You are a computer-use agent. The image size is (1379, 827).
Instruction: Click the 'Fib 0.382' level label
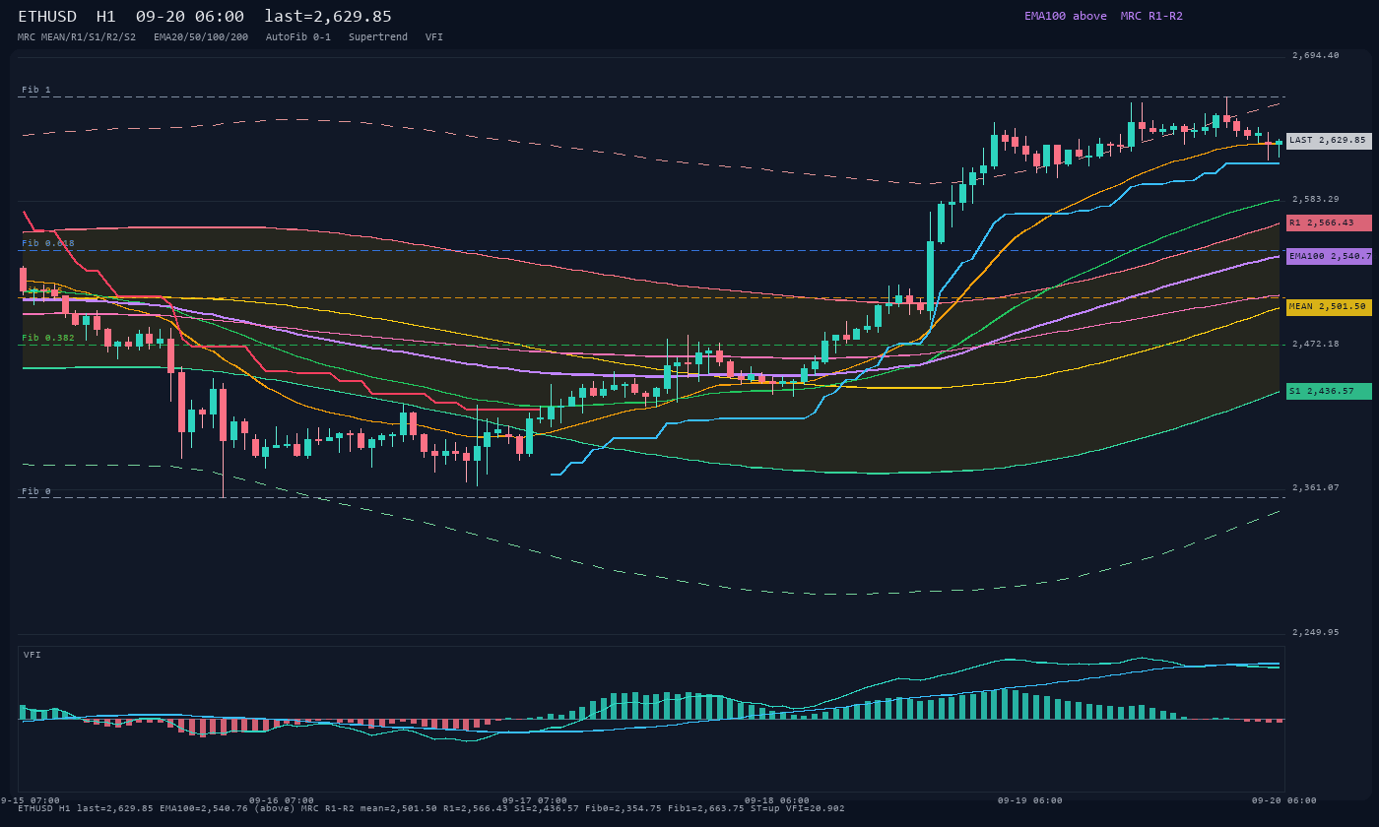(x=48, y=338)
